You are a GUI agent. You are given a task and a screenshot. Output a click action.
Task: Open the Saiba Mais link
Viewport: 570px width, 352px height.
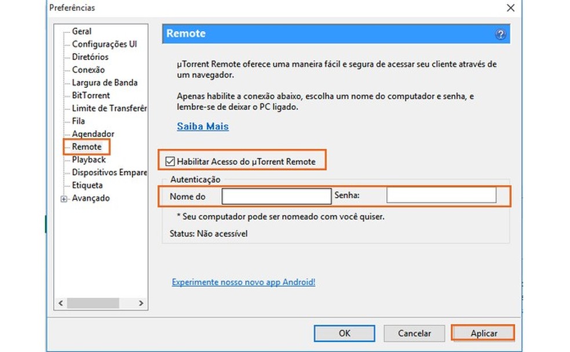[202, 126]
